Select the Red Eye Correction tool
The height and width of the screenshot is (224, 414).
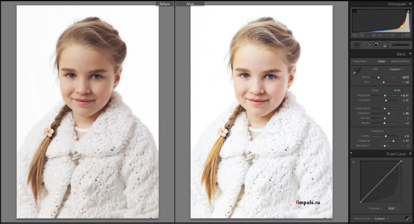click(376, 45)
